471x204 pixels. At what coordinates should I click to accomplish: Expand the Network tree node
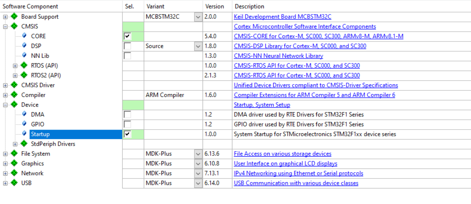coord(5,173)
